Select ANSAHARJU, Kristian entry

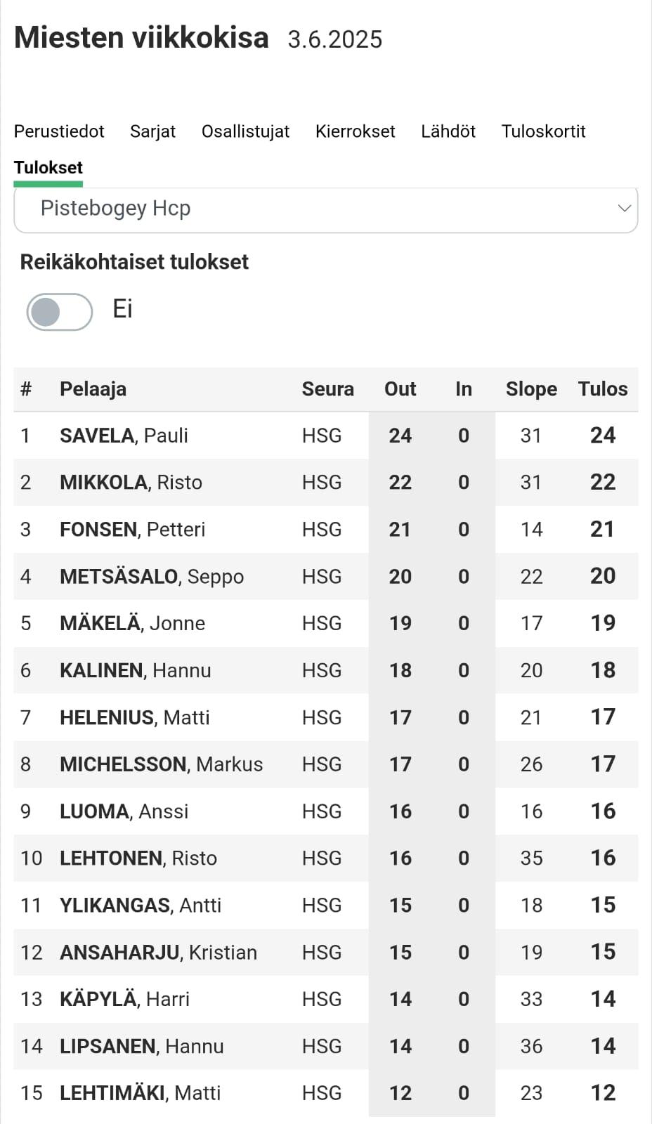tap(326, 953)
